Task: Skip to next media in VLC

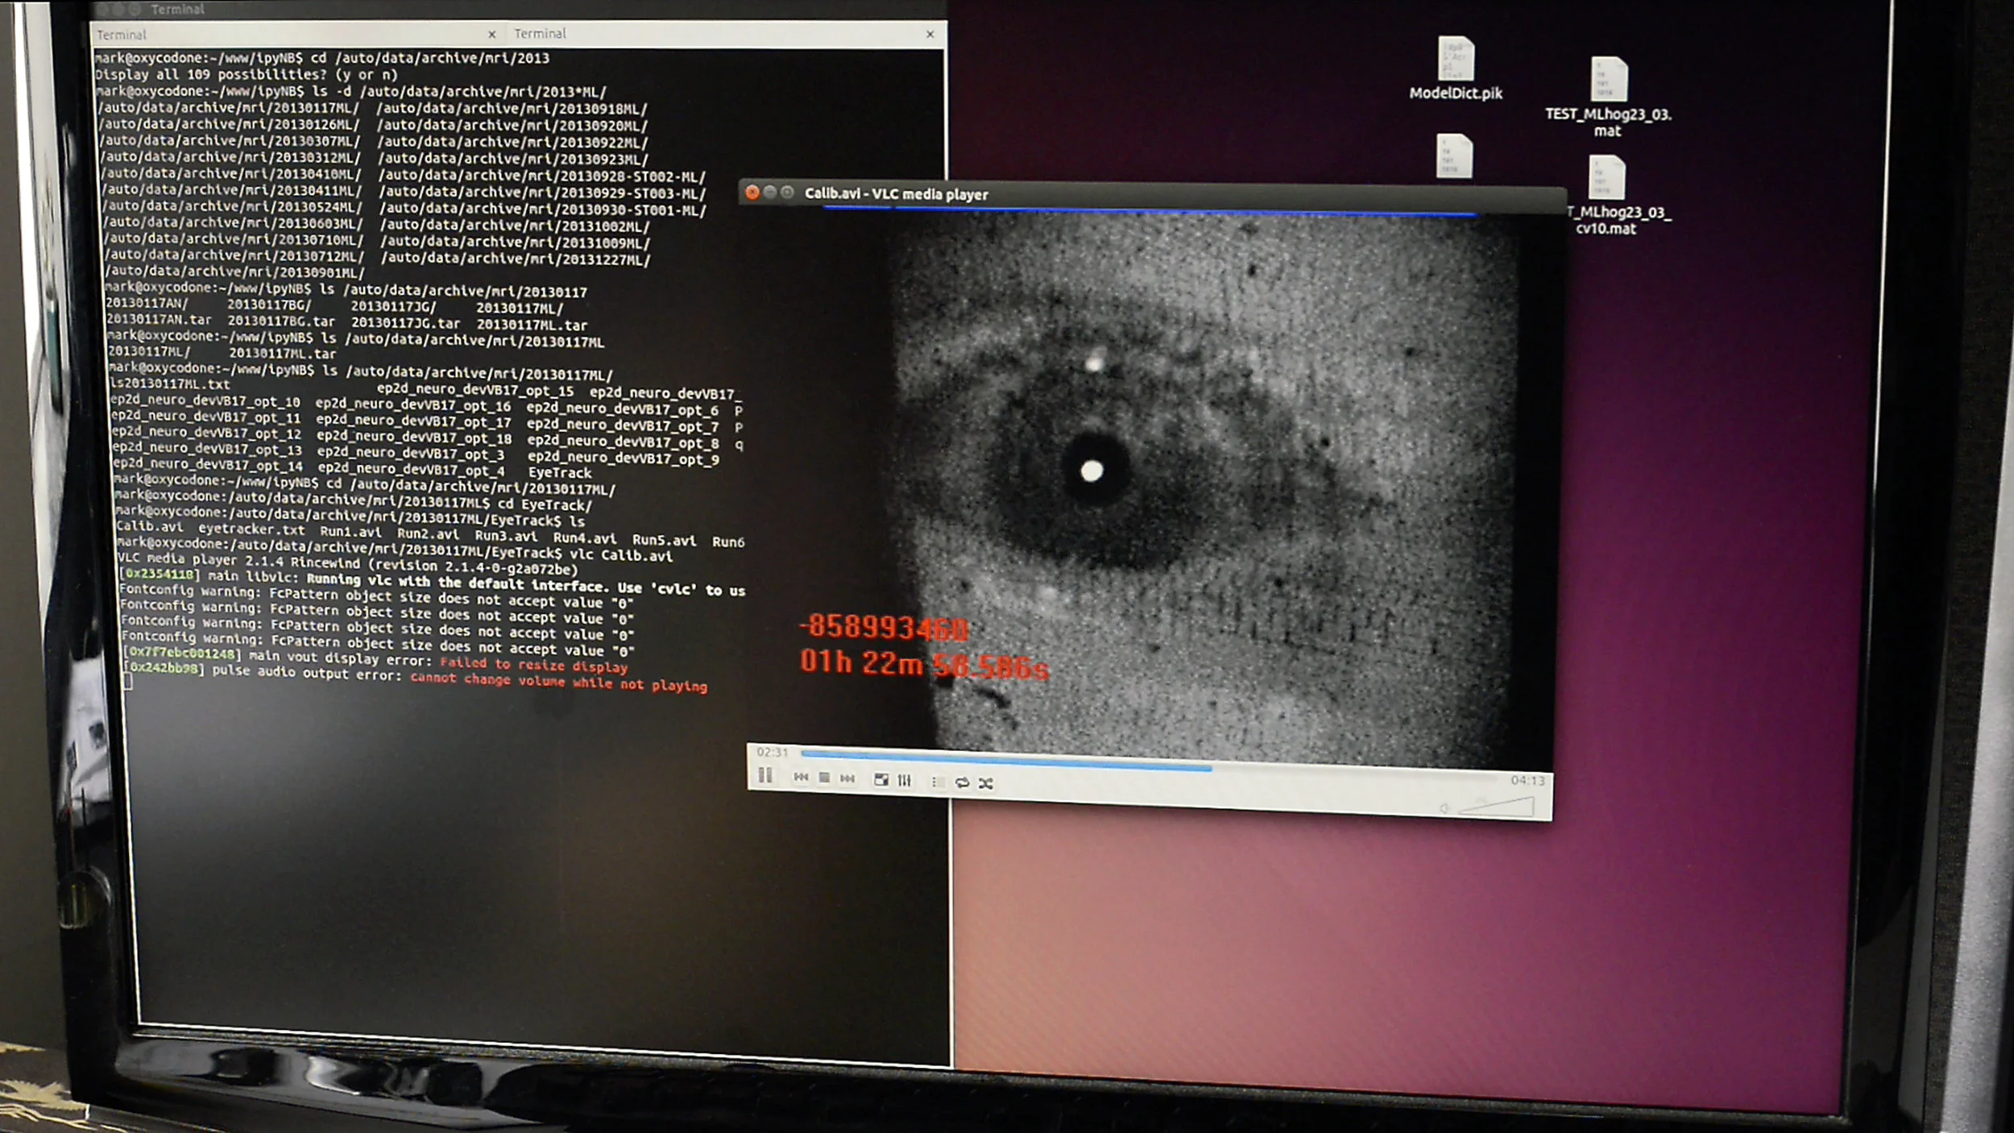Action: point(847,778)
